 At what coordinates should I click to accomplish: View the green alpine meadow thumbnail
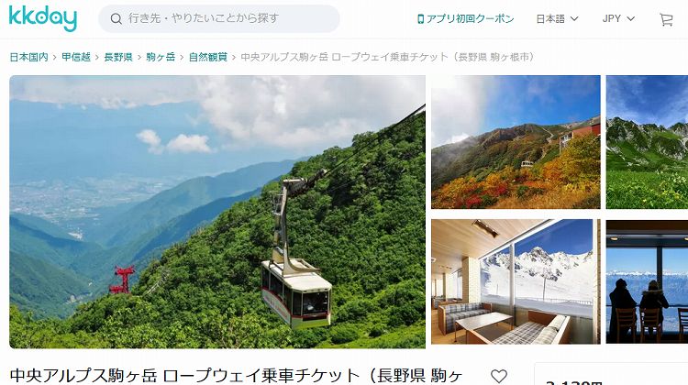point(647,142)
